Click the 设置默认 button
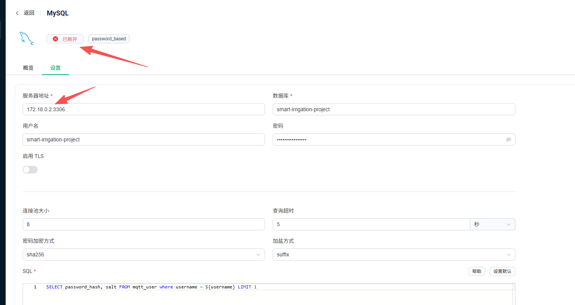This screenshot has width=575, height=305. click(x=503, y=271)
